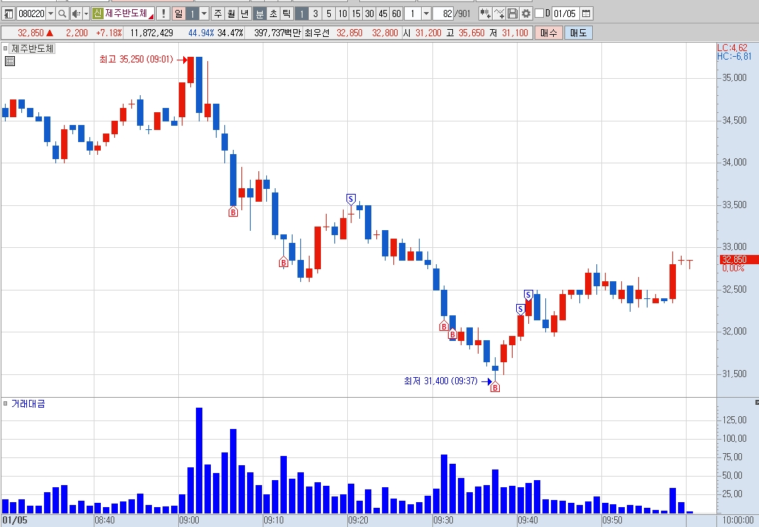Click the add indicator line icon

point(499,13)
